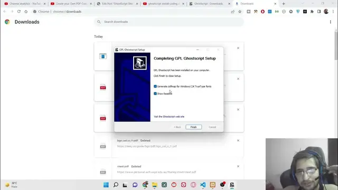Remove ctext.pdf from downloads list
Viewport: 338px width, 190px height.
(x=238, y=166)
